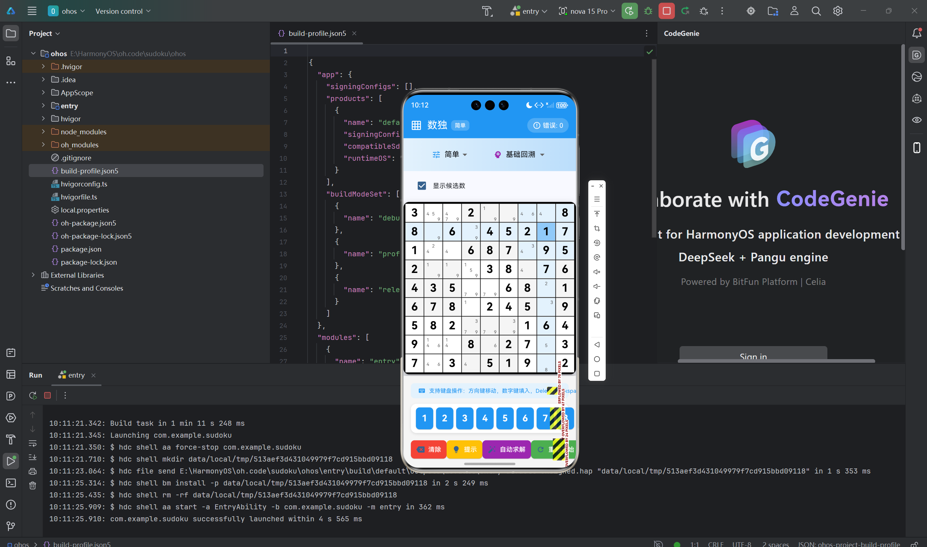Clear console output with trash icon
927x547 pixels.
pos(33,485)
